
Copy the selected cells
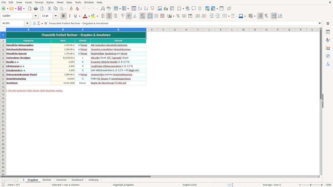(56, 9)
